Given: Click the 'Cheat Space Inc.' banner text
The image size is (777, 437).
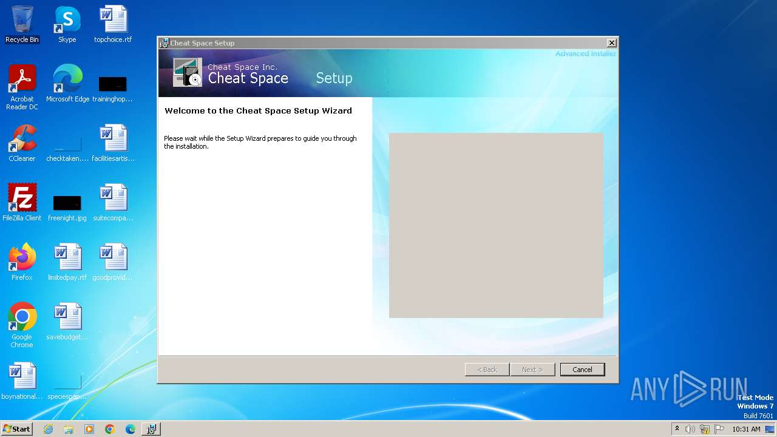Looking at the screenshot, I should coord(242,67).
